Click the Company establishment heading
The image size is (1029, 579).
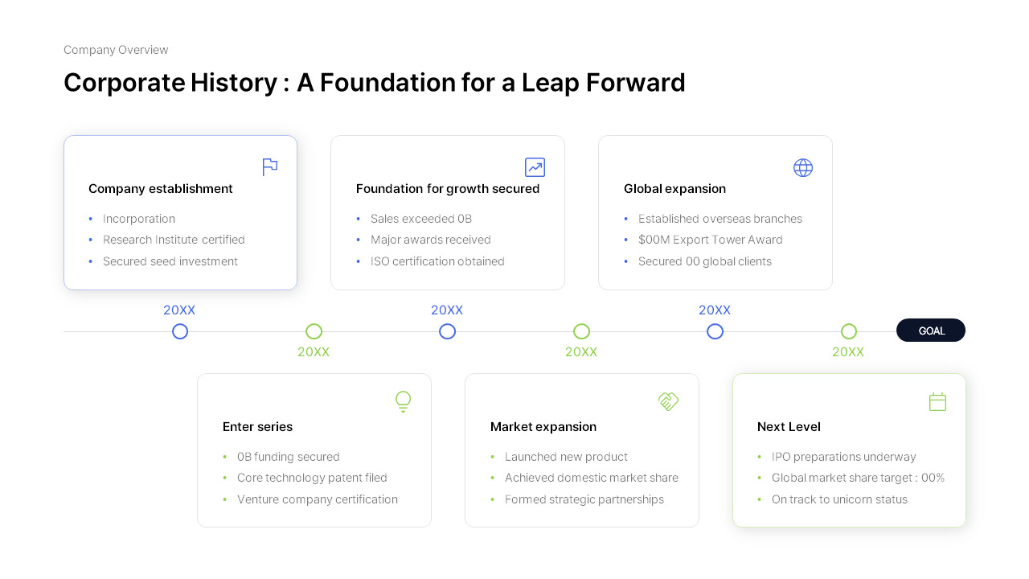coord(161,189)
